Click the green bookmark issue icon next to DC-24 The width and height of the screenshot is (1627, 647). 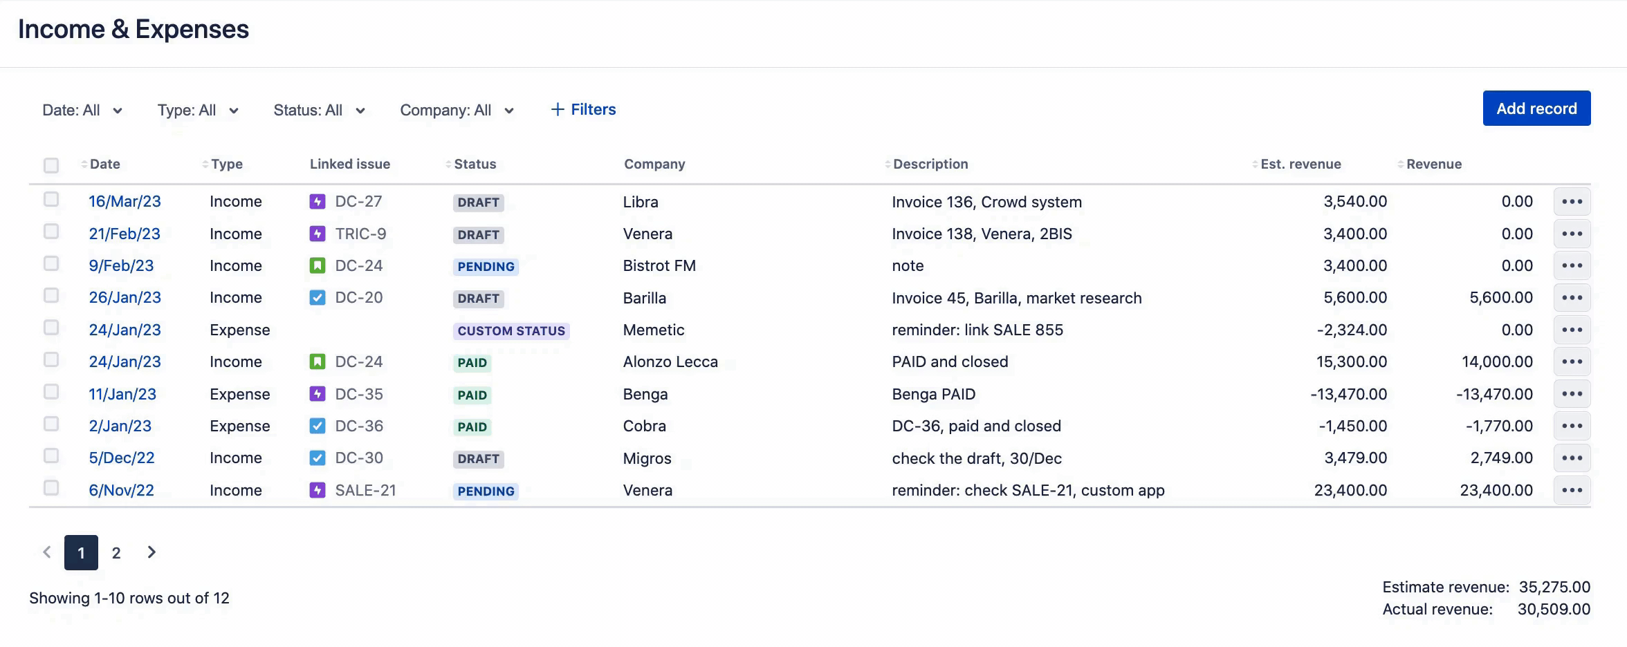coord(318,265)
